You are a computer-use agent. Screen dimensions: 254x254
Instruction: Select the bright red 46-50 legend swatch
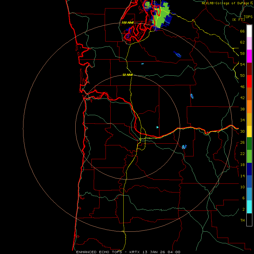249,81
